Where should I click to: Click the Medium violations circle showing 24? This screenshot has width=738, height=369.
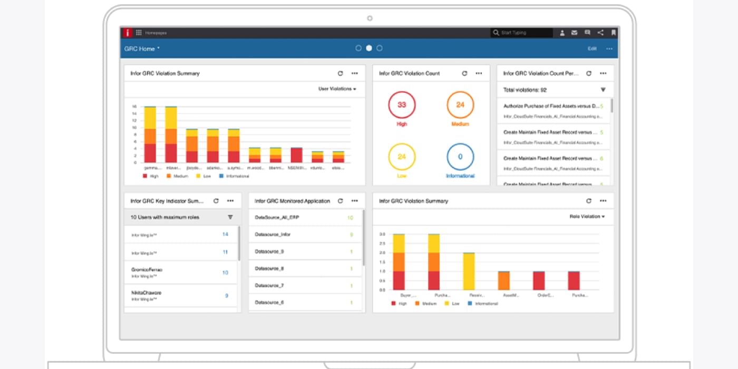click(x=460, y=105)
